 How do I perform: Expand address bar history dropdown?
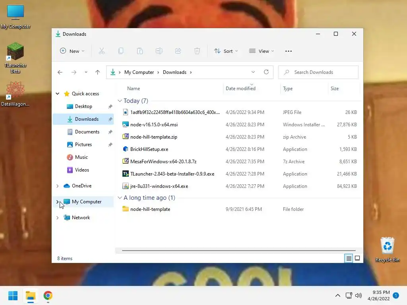click(x=253, y=72)
